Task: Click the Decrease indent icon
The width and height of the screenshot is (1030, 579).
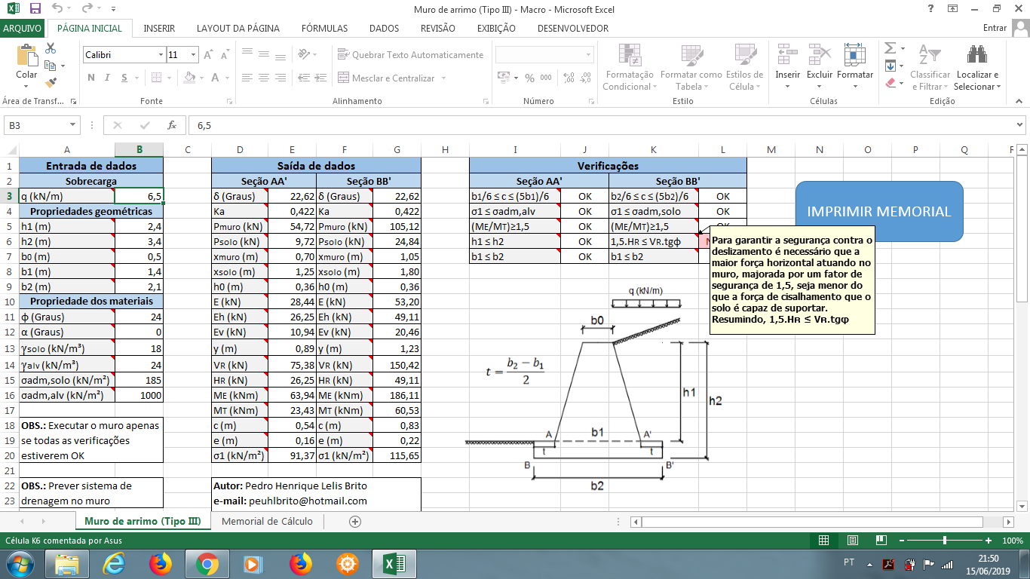Action: click(x=305, y=78)
